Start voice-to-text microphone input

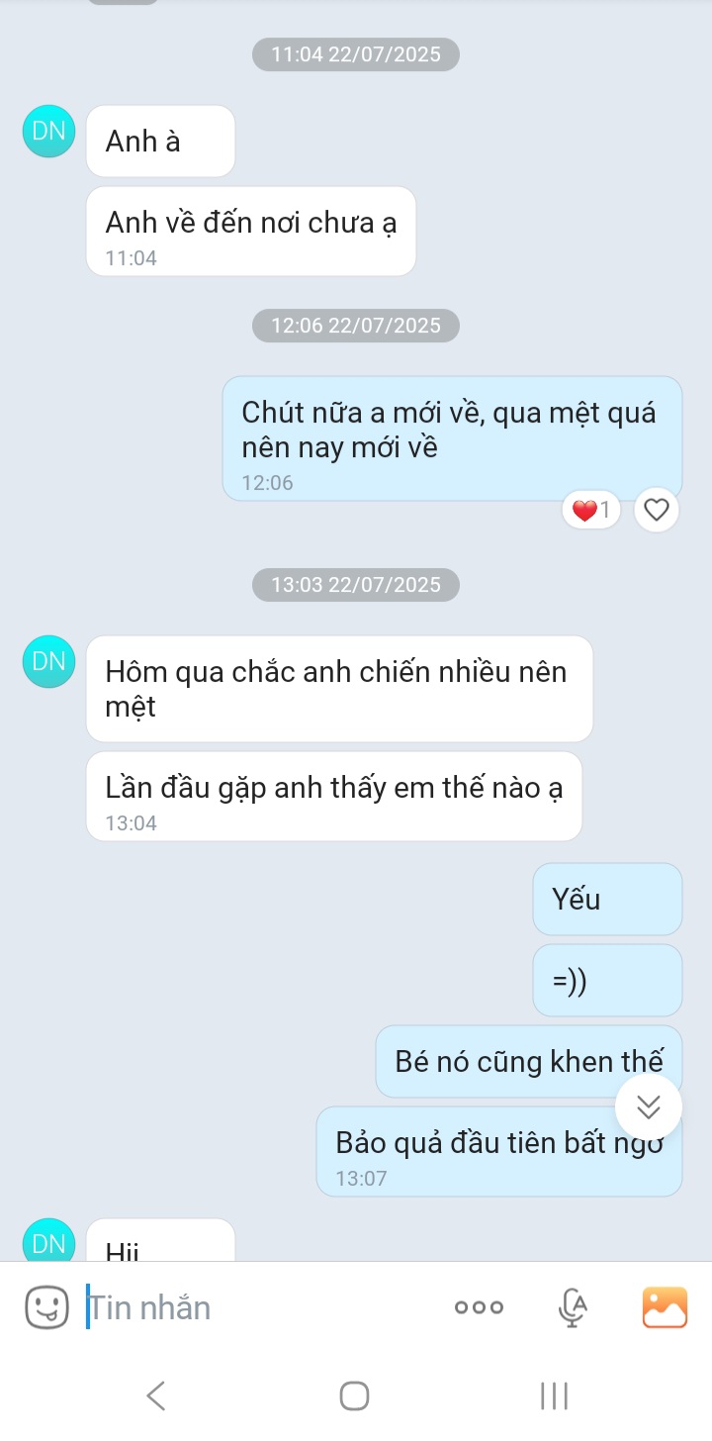pyautogui.click(x=573, y=1307)
